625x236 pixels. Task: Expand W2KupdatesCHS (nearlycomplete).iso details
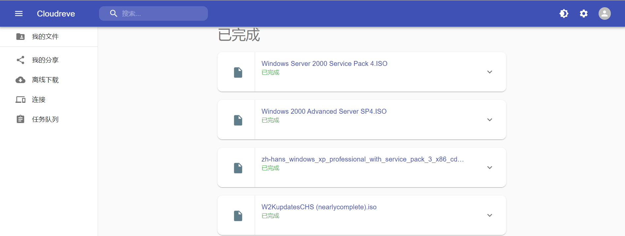click(490, 215)
